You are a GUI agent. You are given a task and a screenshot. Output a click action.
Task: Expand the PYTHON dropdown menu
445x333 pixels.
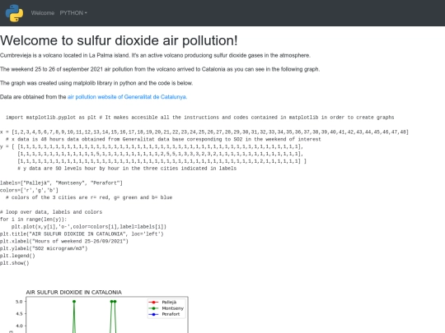click(x=73, y=13)
